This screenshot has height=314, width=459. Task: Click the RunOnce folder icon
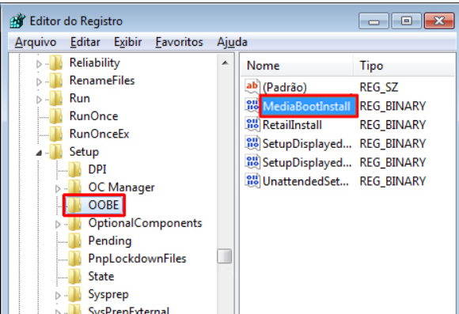[56, 116]
